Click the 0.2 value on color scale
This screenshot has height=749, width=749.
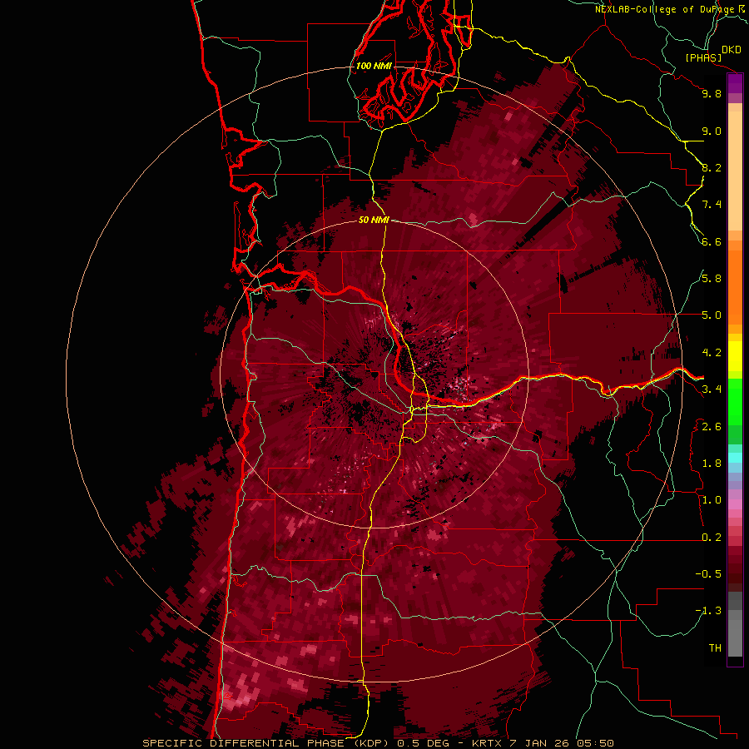click(x=712, y=538)
